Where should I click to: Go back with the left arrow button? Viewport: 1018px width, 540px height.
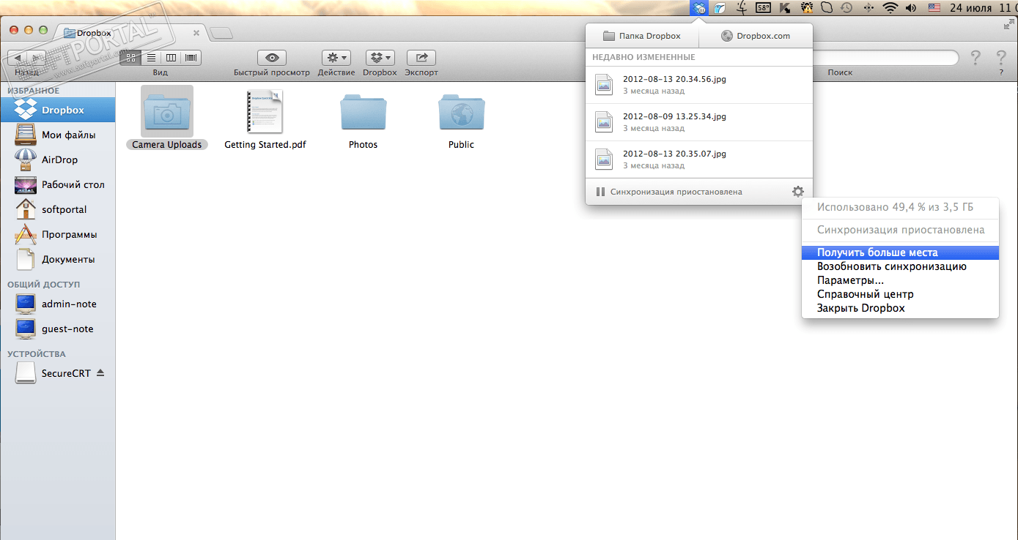tap(18, 58)
